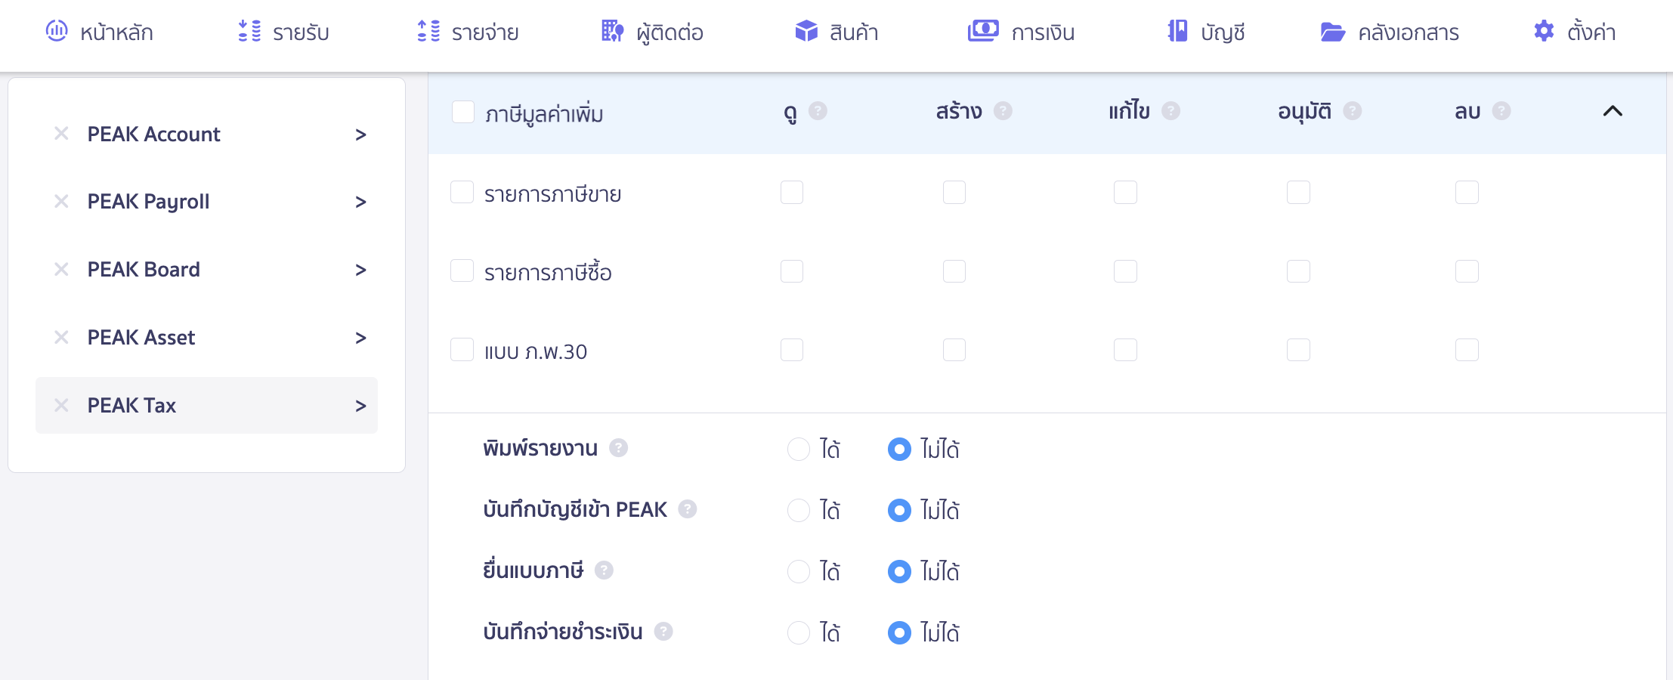This screenshot has width=1673, height=680.
Task: Open คลังเอกสาร via the folder icon
Action: [x=1334, y=31]
